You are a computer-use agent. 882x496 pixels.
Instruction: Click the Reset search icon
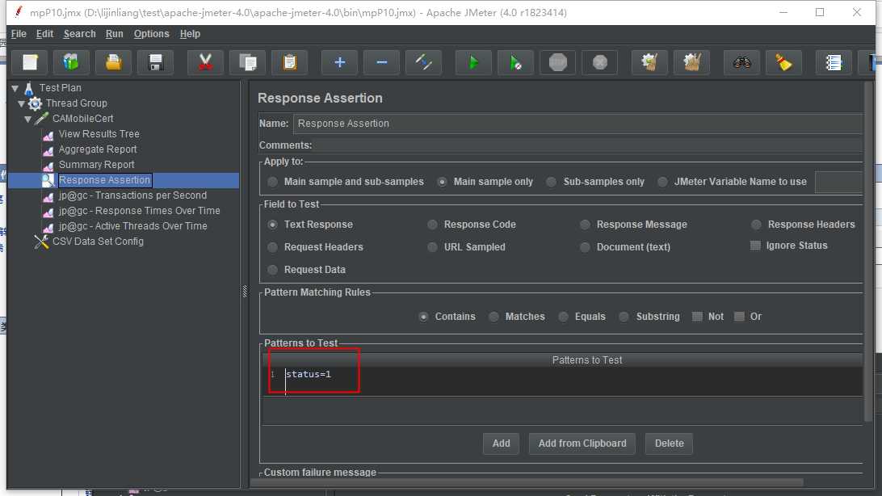pyautogui.click(x=783, y=62)
